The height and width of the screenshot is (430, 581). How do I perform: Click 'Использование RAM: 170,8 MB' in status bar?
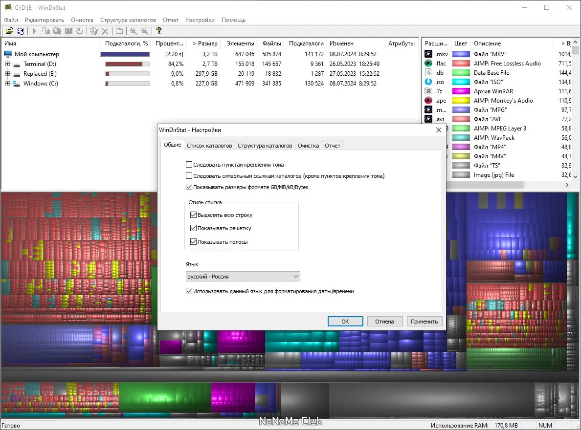coord(474,425)
